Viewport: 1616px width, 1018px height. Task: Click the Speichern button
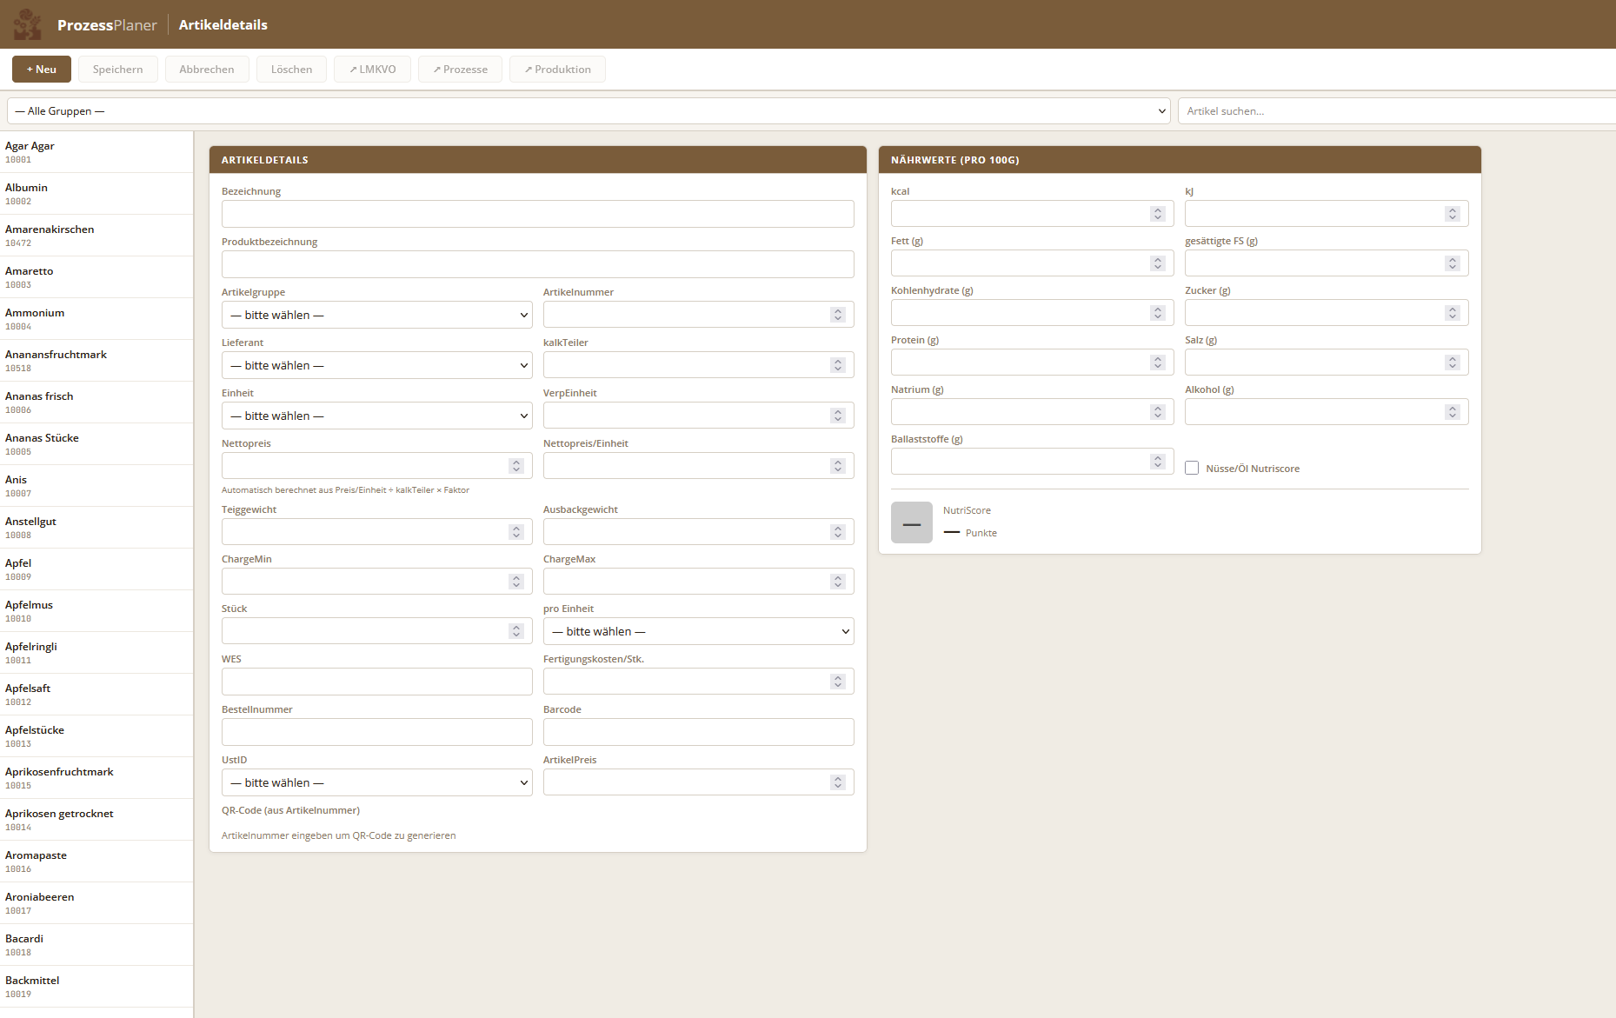coord(117,70)
